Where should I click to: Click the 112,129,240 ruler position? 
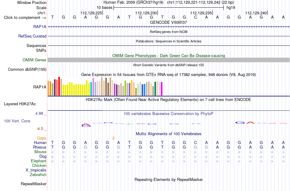click(256, 13)
